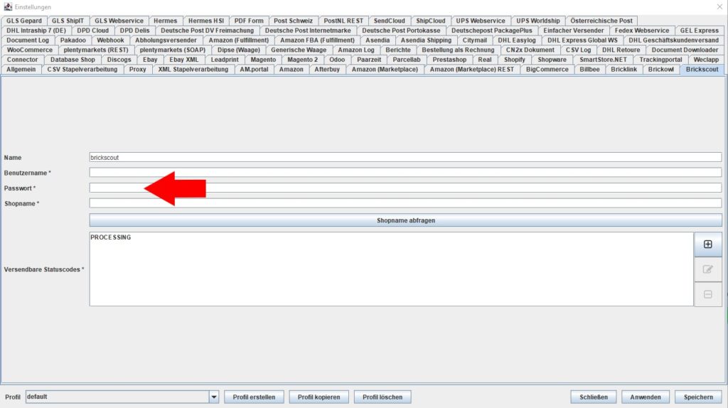
Task: Open the DPD Cloud tab
Action: tap(93, 30)
